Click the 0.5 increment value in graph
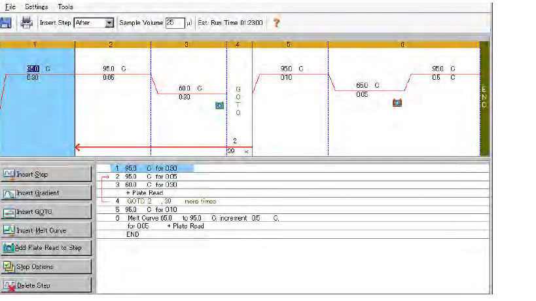This screenshot has height=301, width=536. coord(436,78)
